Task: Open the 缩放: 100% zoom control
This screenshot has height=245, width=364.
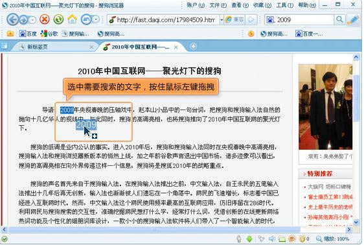Action: [332, 239]
